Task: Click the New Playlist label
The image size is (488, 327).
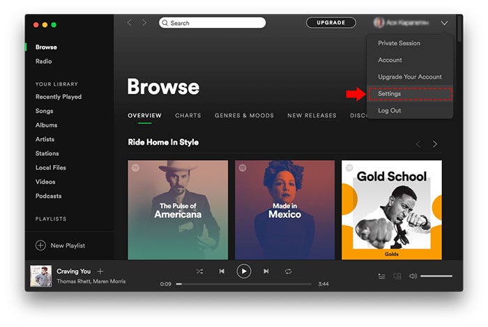Action: pos(68,246)
